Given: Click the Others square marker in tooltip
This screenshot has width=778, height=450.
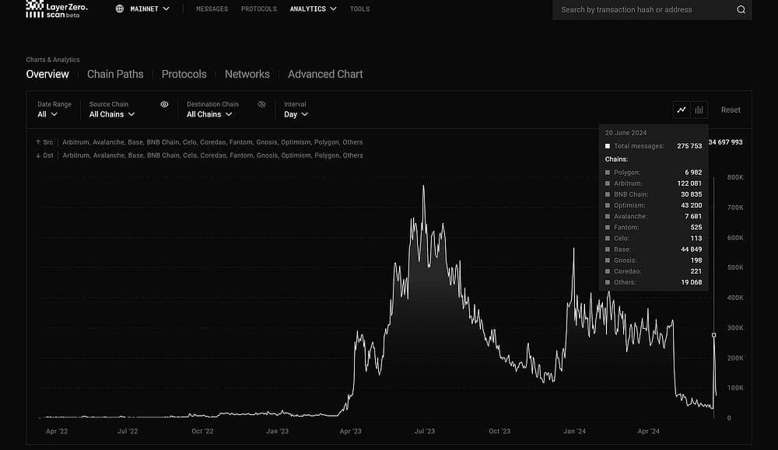Looking at the screenshot, I should coord(608,282).
